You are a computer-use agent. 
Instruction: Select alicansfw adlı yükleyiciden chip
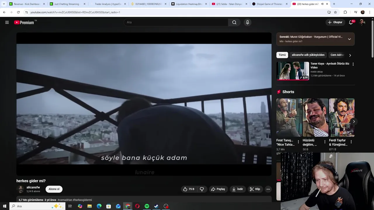pos(308,55)
